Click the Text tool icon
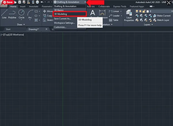The height and width of the screenshot is (126, 173). click(x=93, y=13)
